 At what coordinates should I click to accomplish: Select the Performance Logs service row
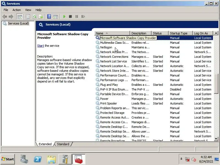tap(154, 80)
